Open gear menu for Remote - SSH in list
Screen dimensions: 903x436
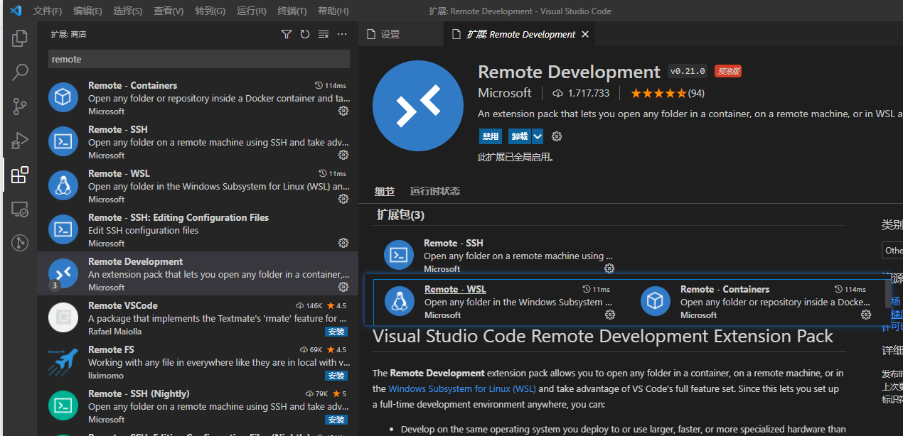tap(343, 155)
